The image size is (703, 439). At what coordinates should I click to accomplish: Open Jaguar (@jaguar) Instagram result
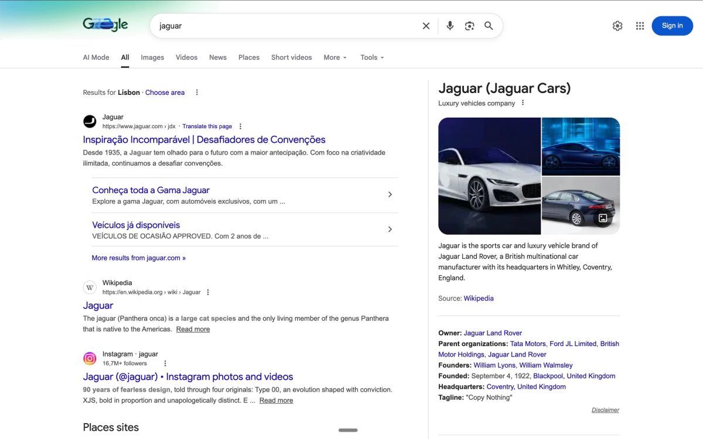(188, 377)
